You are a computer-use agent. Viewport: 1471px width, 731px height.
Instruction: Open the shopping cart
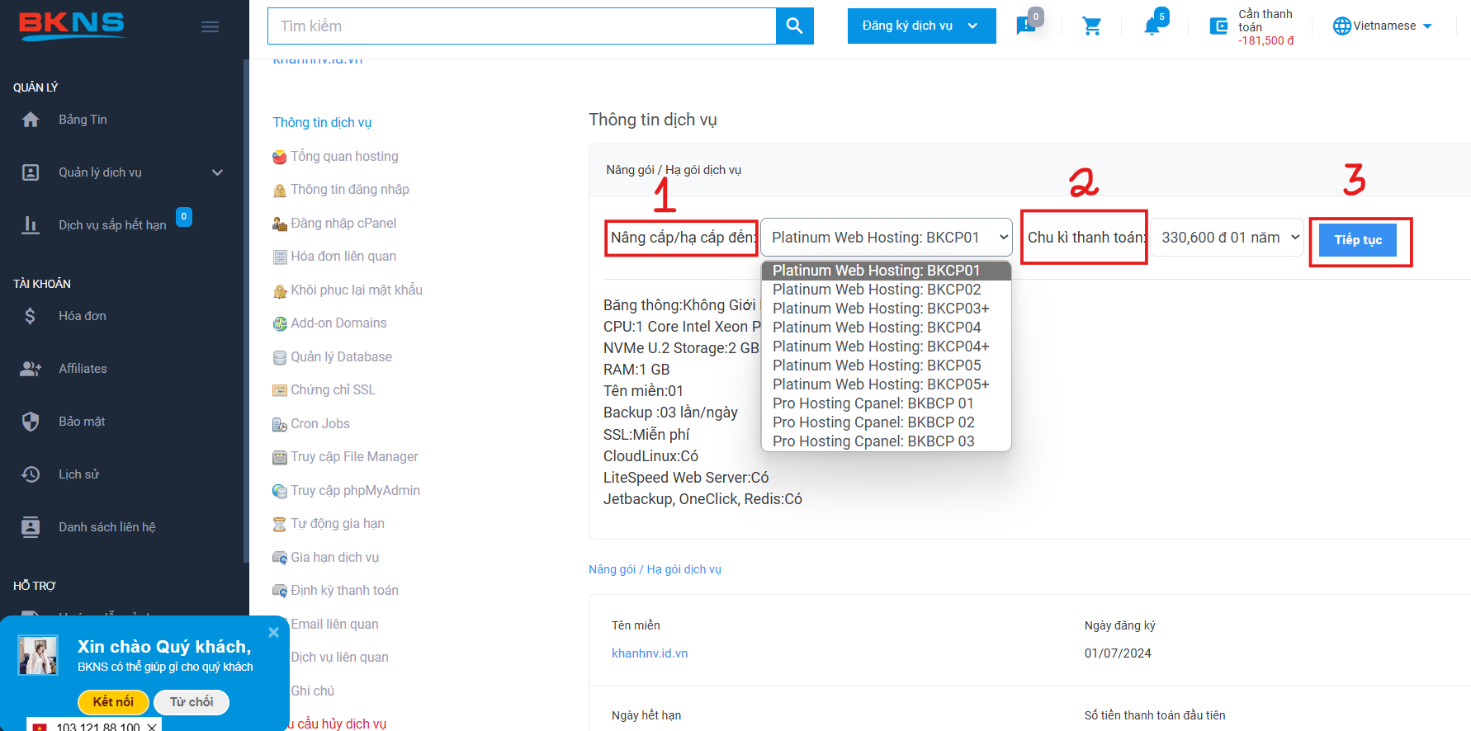pos(1091,26)
